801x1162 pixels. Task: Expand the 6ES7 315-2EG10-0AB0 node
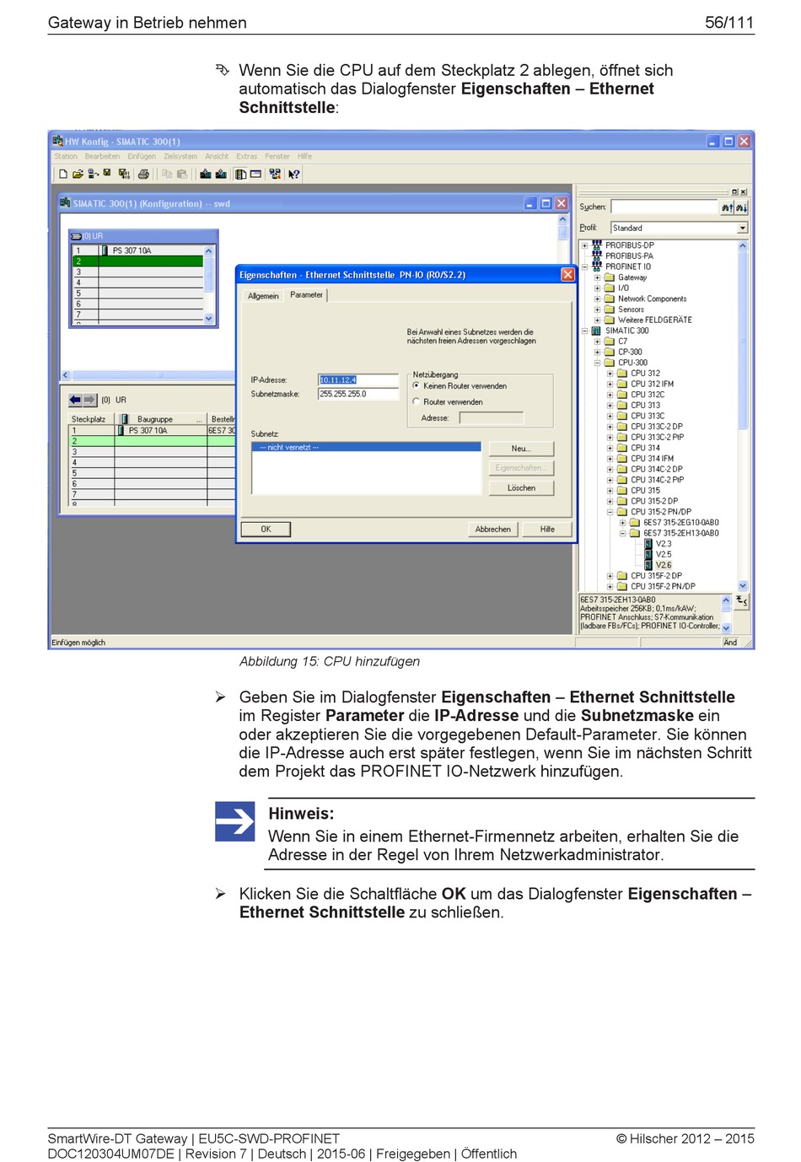click(623, 523)
